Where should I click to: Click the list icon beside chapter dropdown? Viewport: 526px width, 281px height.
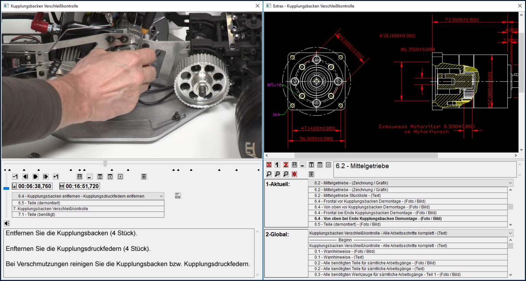click(x=178, y=196)
